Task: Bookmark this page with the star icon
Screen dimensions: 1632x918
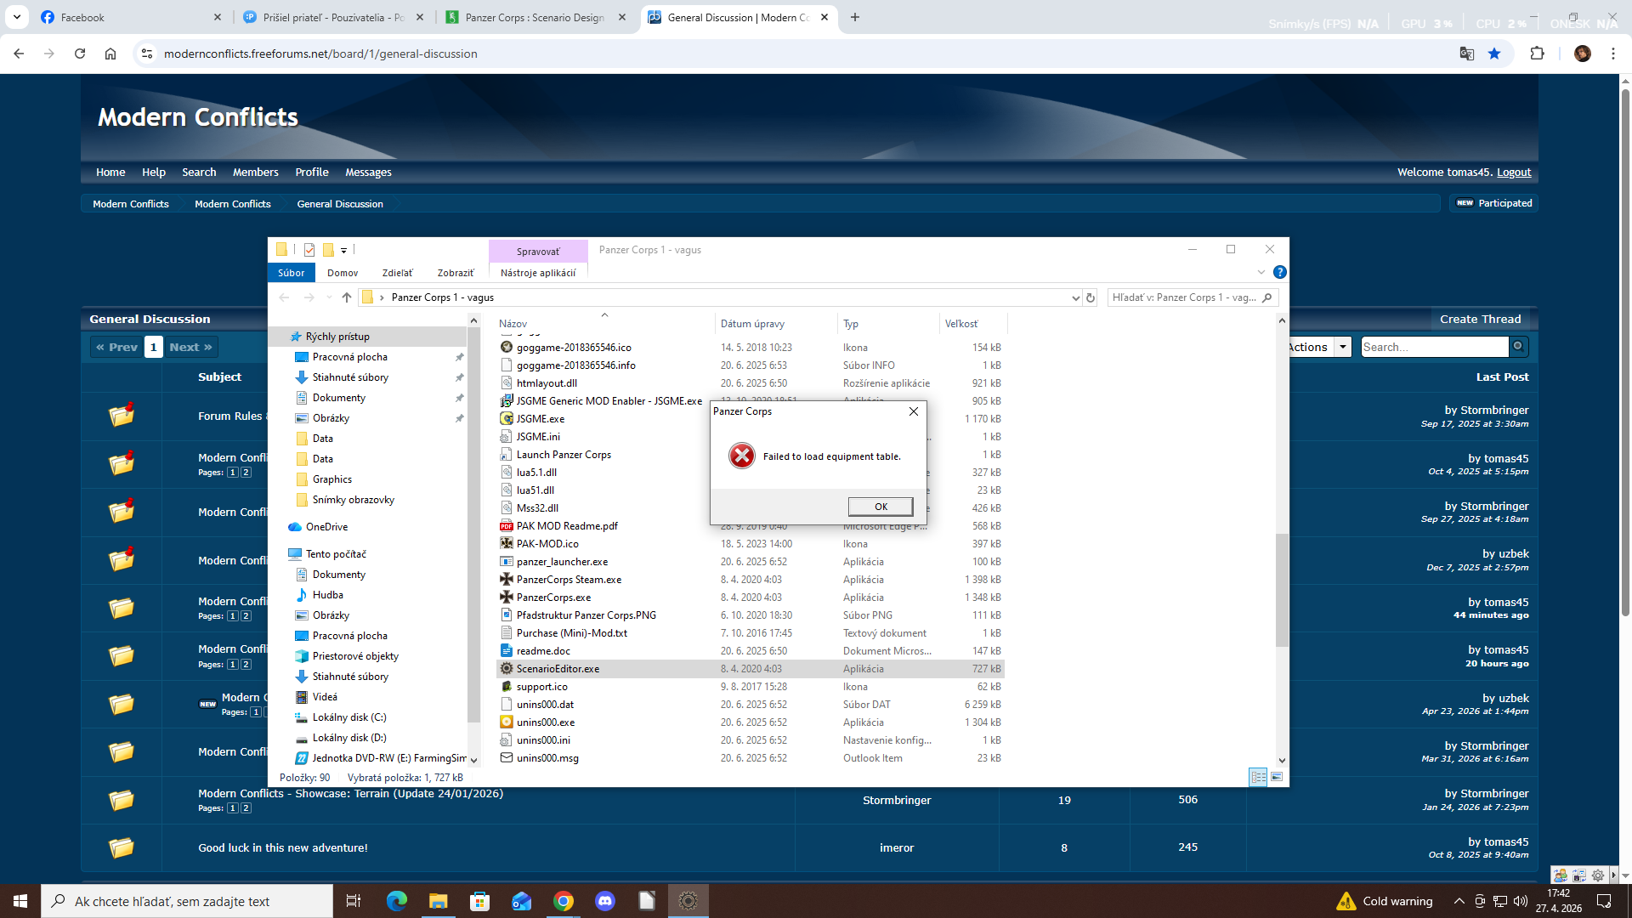Action: 1494,54
